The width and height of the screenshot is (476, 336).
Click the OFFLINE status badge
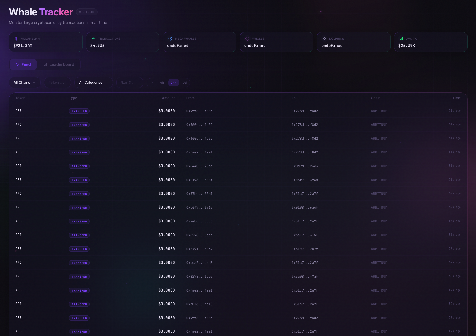[x=87, y=12]
